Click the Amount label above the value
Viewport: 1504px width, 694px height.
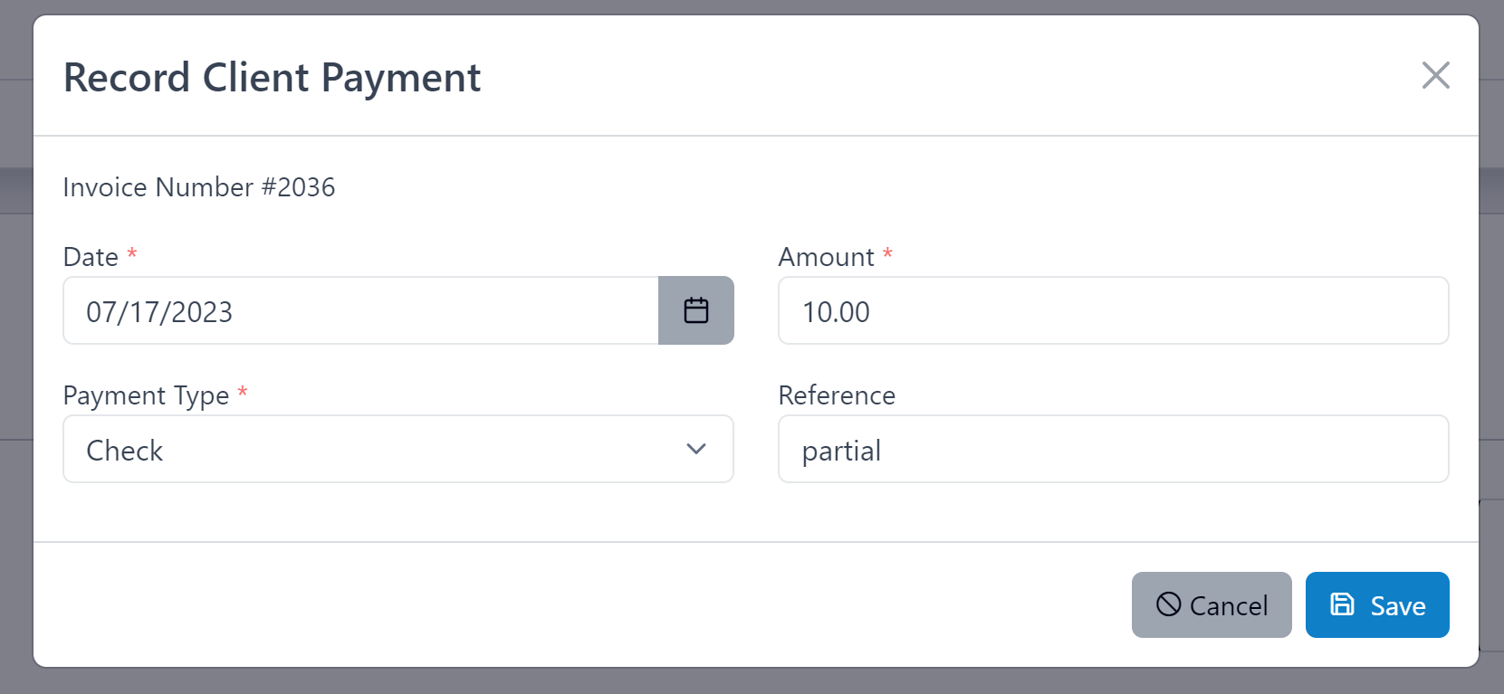827,257
